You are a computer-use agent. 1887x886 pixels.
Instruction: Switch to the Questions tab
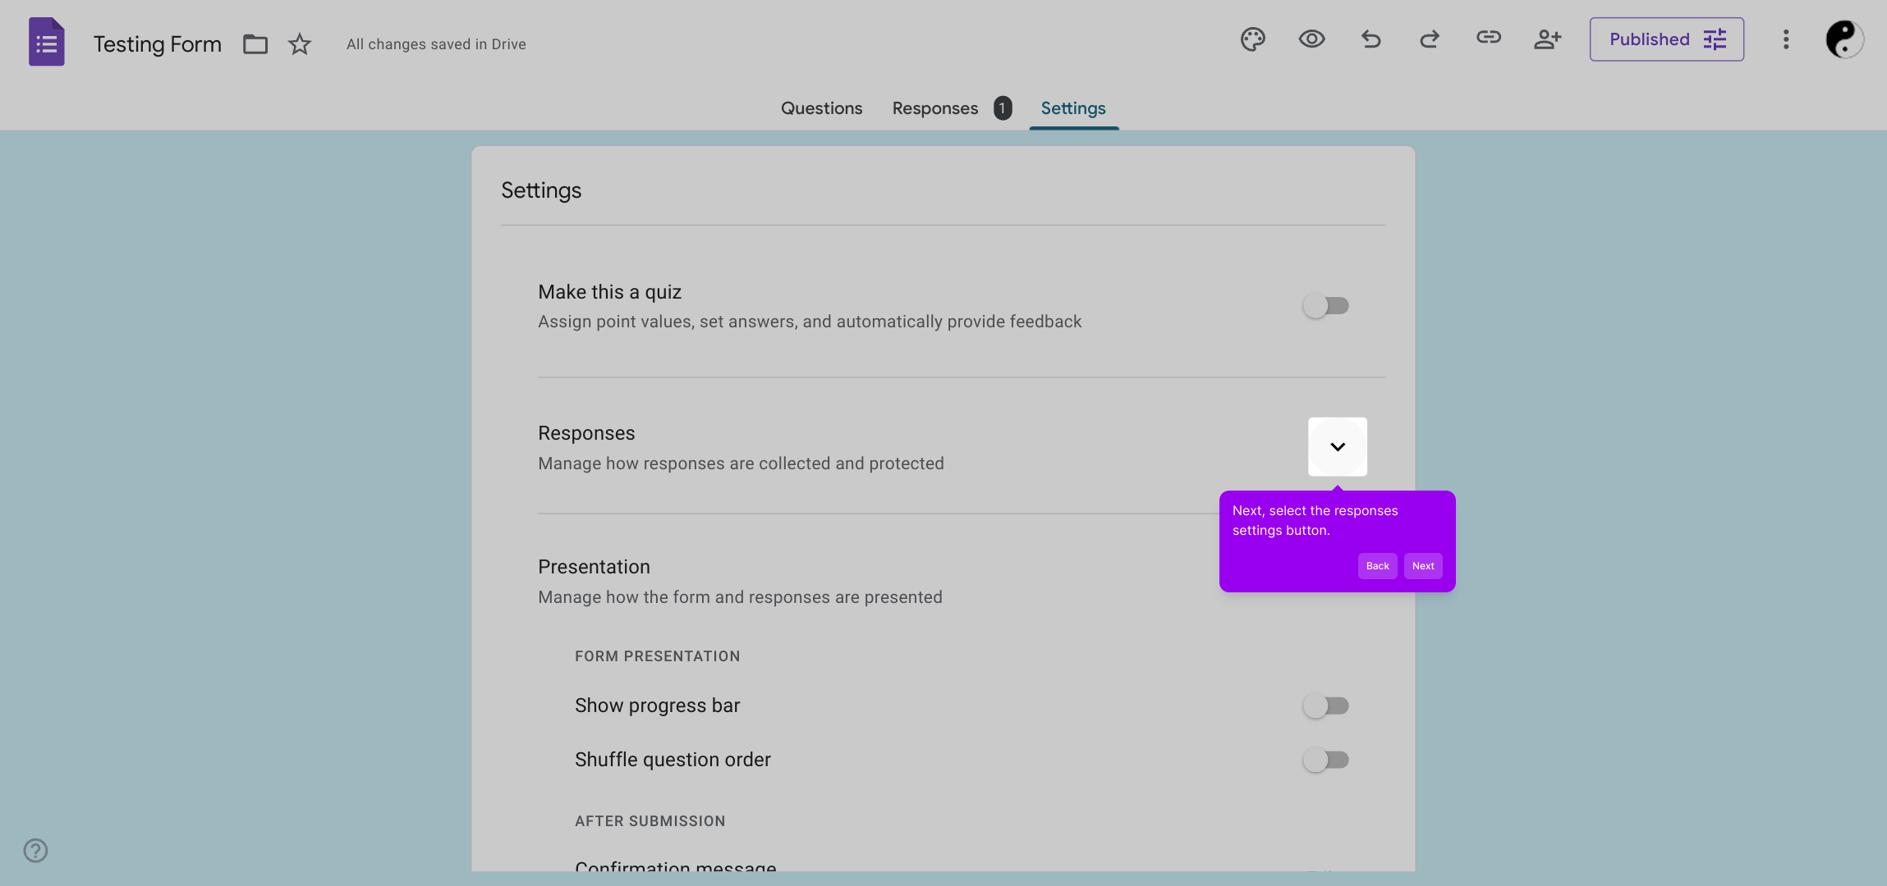821,108
